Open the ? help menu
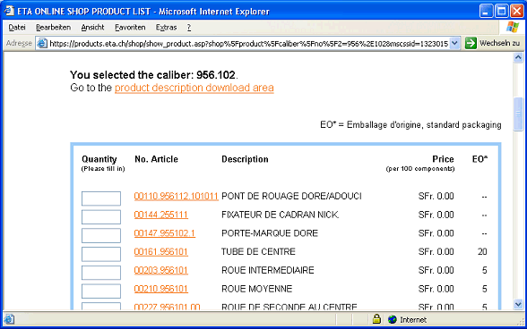Screen dimensions: 527x329 tap(189, 28)
